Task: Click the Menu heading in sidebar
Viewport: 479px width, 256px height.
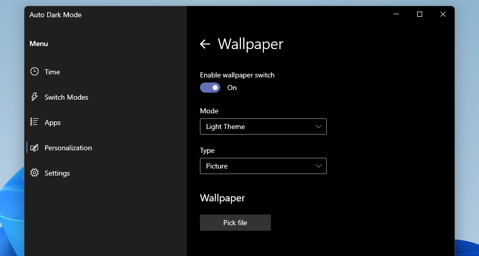Action: point(39,44)
